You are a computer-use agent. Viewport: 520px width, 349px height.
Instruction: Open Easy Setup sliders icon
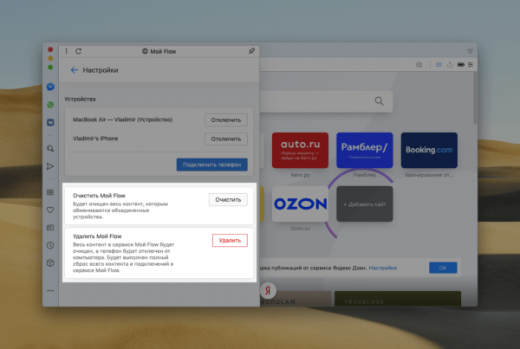tap(471, 65)
